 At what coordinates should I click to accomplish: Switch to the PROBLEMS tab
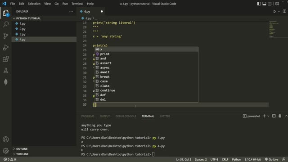coord(88,116)
